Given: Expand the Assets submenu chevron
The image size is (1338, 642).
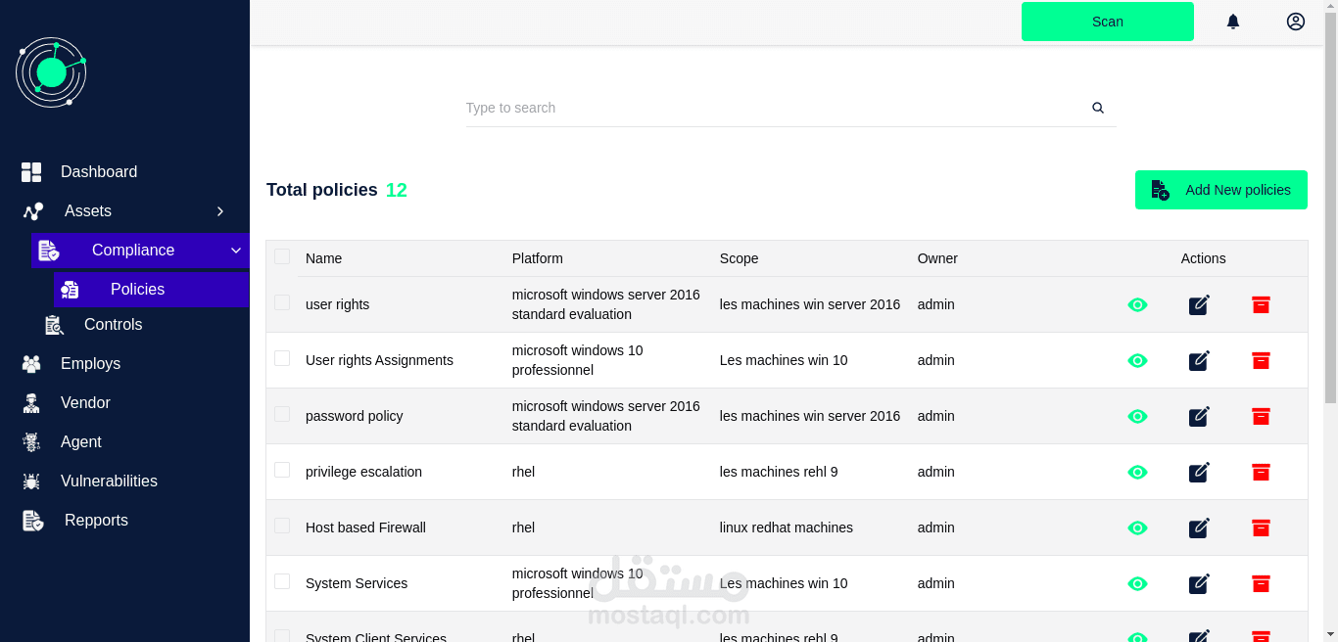Looking at the screenshot, I should tap(220, 211).
